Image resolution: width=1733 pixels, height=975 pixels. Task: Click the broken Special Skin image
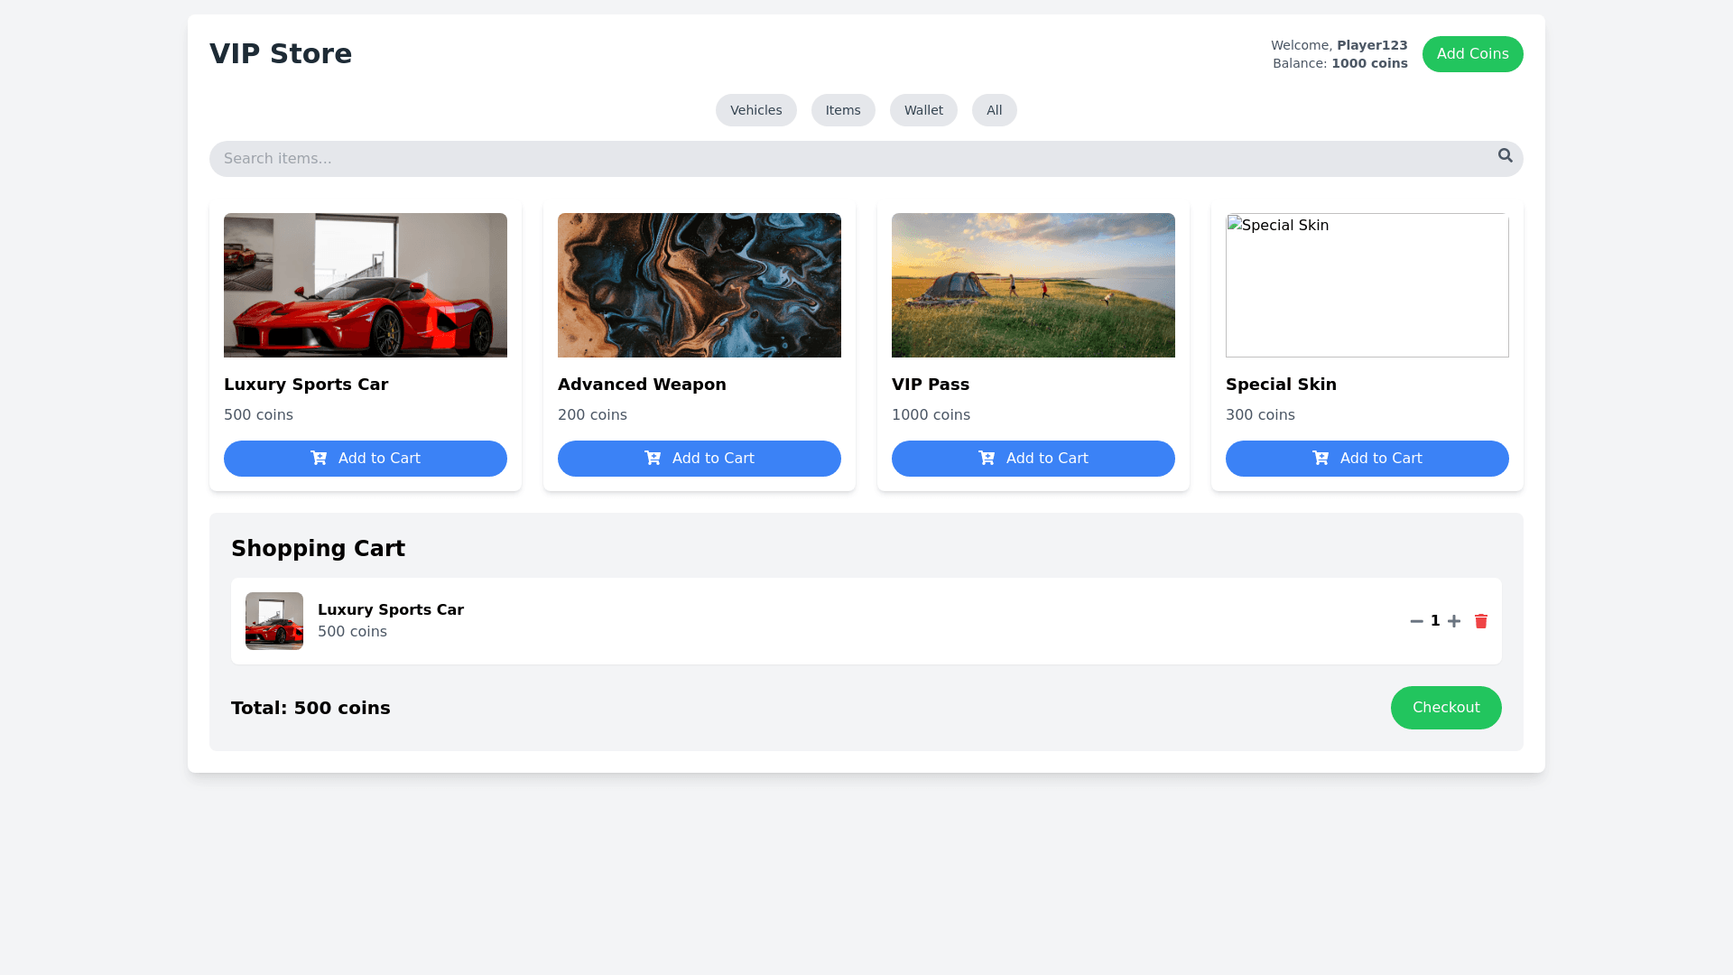[1367, 285]
